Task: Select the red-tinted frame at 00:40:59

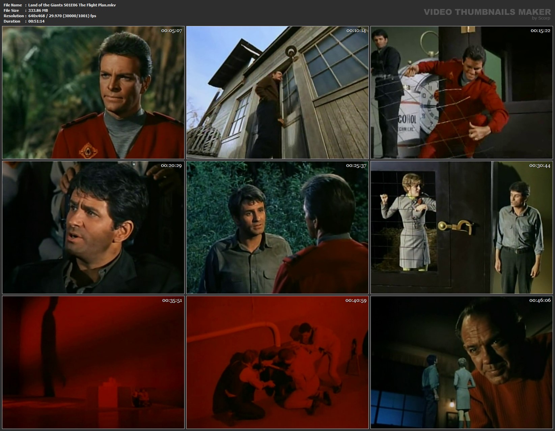Action: click(x=277, y=362)
